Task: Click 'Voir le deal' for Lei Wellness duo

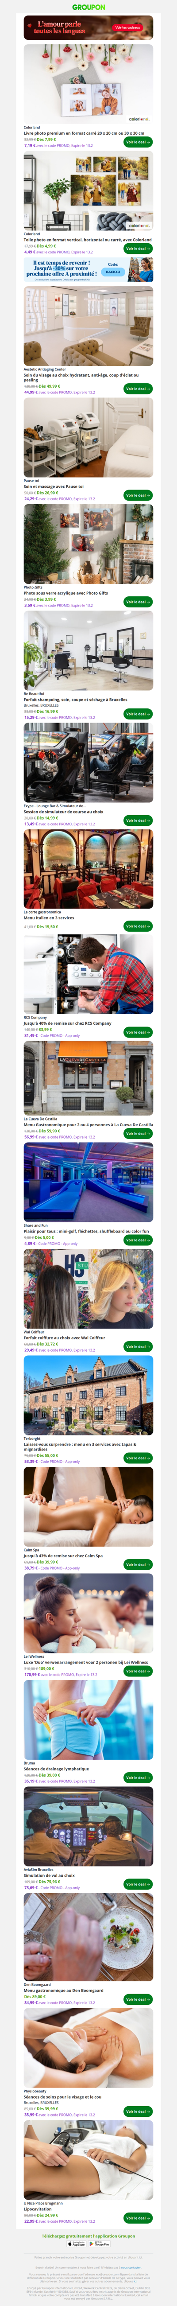Action: (138, 1670)
